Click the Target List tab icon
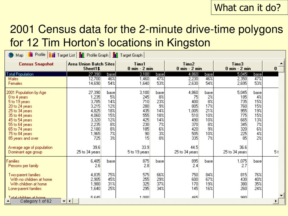This screenshot has height=216, width=288. pyautogui.click(x=52, y=55)
